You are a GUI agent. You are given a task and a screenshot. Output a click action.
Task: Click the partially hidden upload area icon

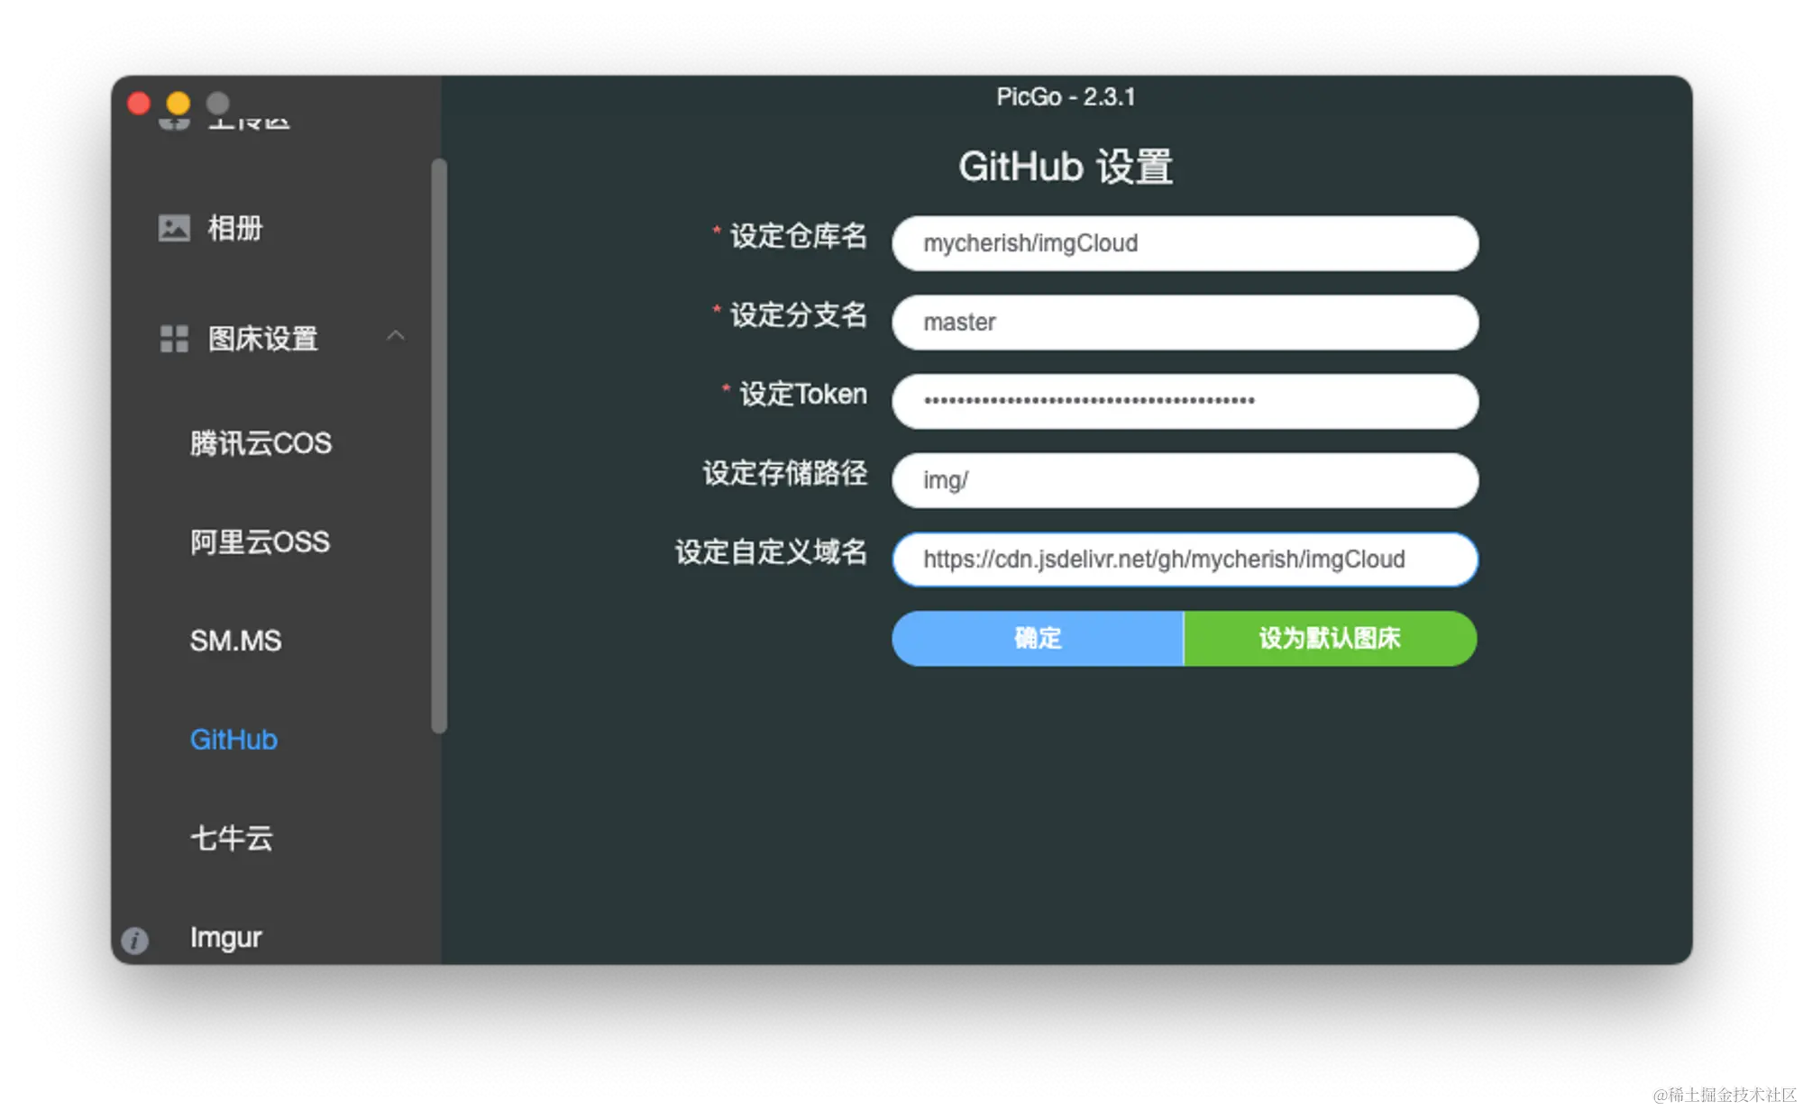[174, 124]
